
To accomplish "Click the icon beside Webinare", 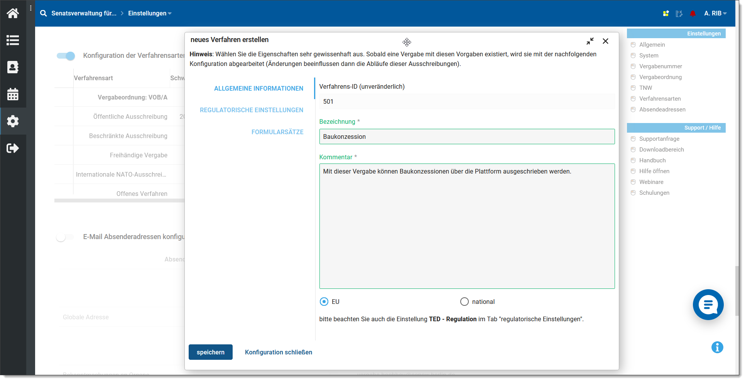I will 633,182.
